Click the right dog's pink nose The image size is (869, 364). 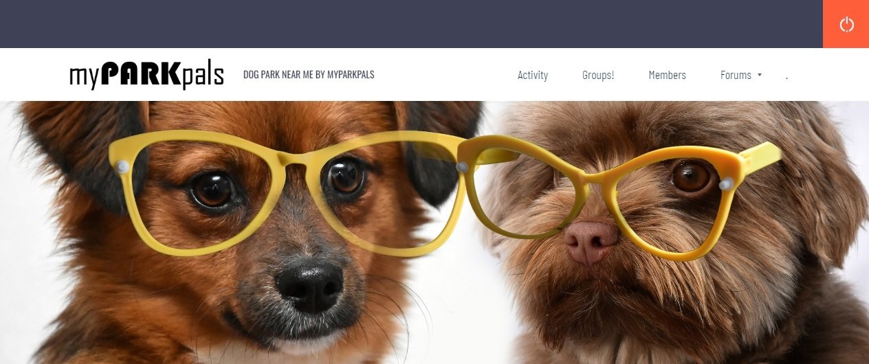pos(591,241)
